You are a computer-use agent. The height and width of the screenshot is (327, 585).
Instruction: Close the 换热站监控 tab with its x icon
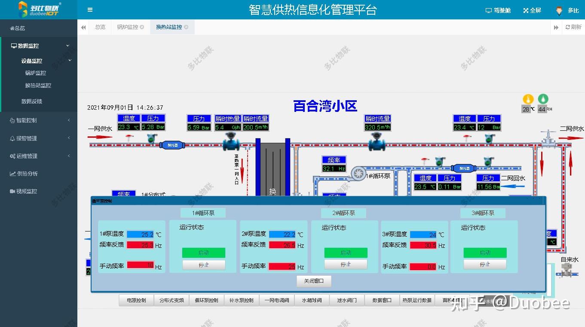(186, 27)
